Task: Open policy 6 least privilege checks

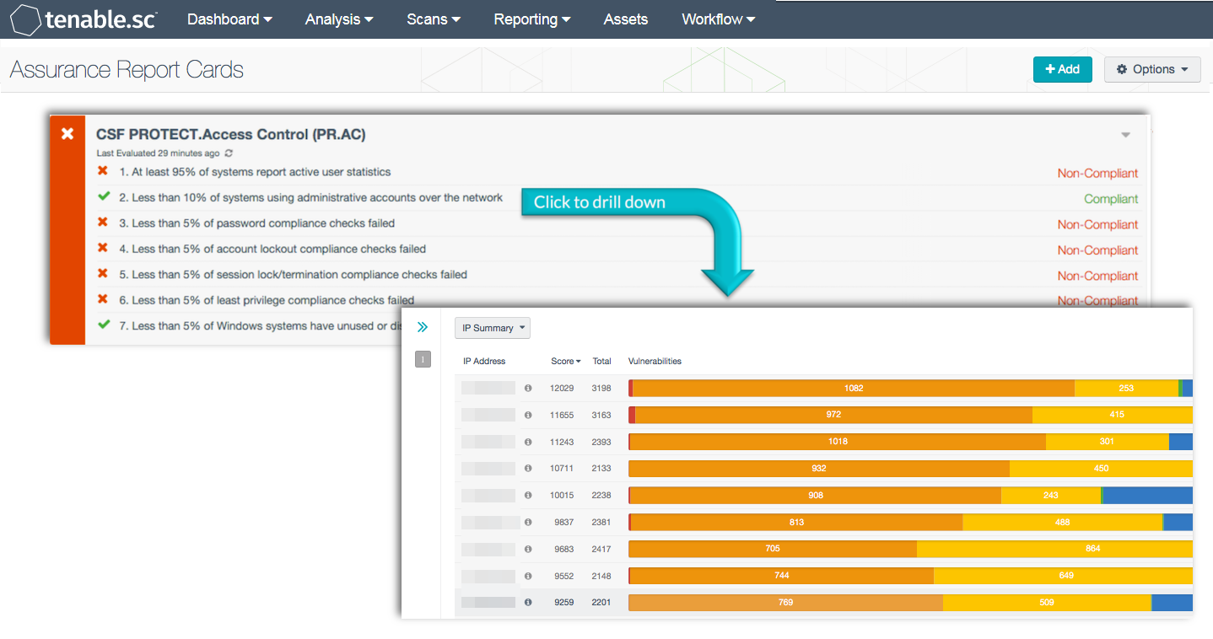Action: coord(267,300)
